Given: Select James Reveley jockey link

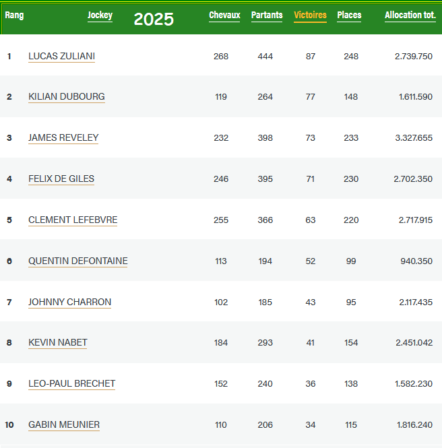Looking at the screenshot, I should pos(63,138).
